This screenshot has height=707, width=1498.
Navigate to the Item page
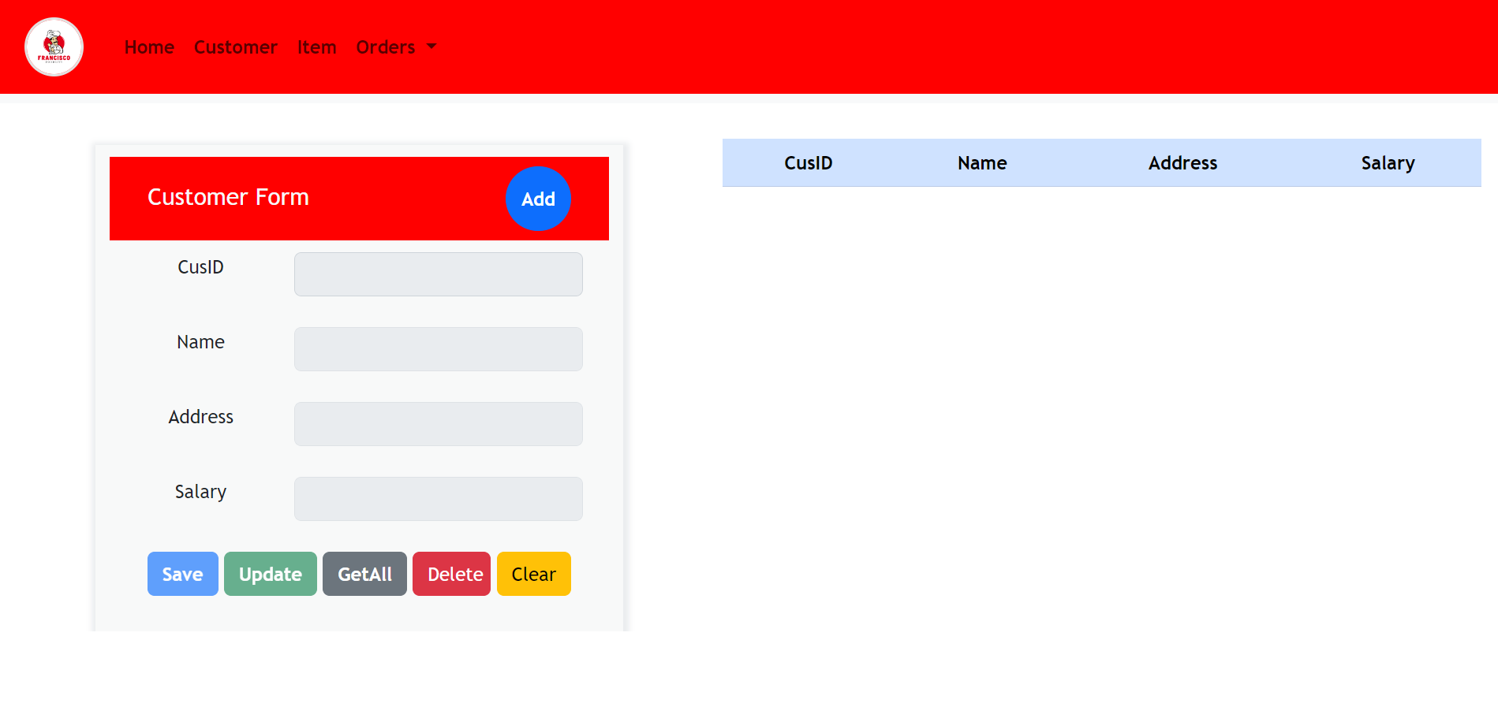coord(316,47)
